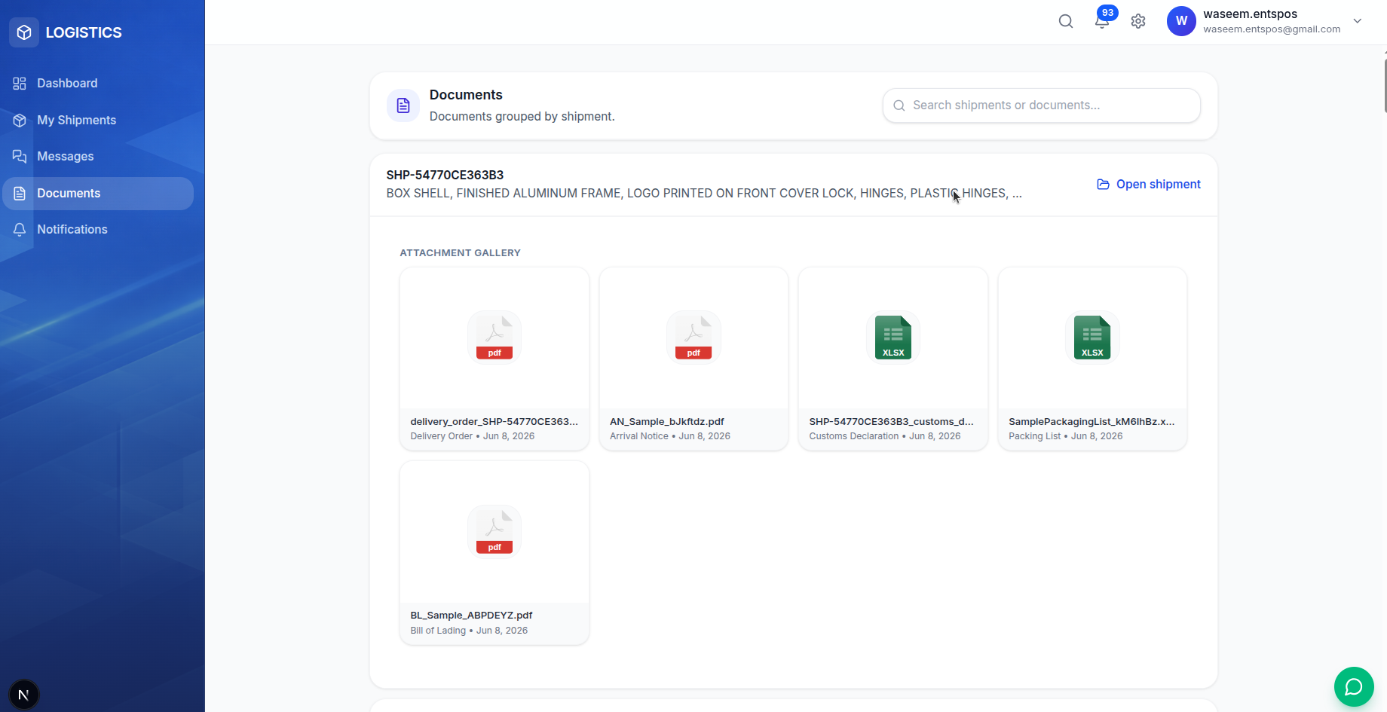Open the SamplePackagingList_kM6IhBz attachment card
This screenshot has height=712, width=1387.
tap(1092, 359)
